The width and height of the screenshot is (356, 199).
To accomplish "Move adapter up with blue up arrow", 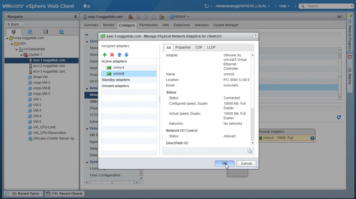I will [119, 55].
